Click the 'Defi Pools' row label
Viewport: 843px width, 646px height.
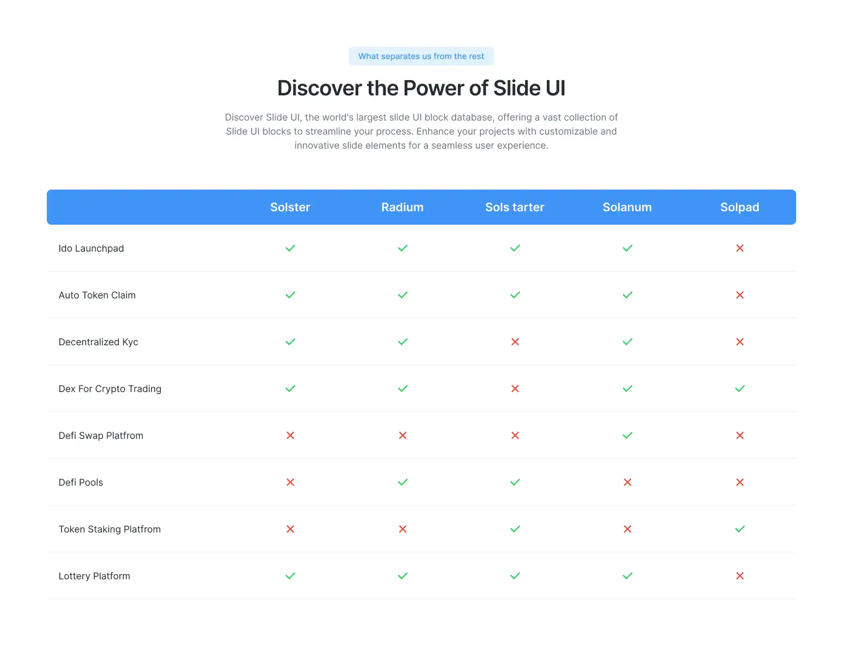pos(81,482)
